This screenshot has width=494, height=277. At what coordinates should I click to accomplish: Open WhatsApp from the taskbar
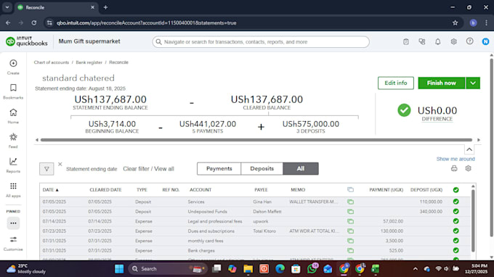pos(312,269)
